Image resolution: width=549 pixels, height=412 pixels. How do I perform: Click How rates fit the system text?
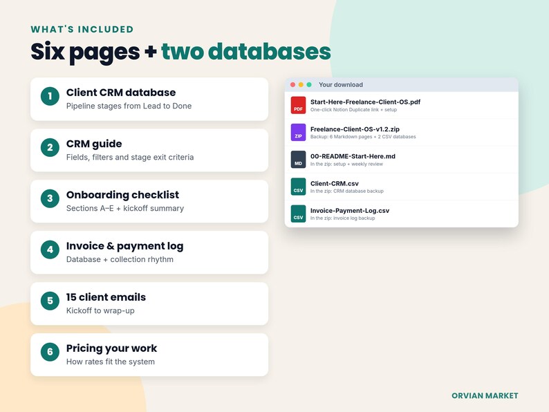tap(111, 362)
